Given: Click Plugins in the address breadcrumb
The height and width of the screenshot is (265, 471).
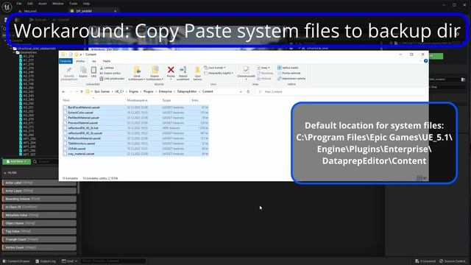Looking at the screenshot, I should [149, 91].
